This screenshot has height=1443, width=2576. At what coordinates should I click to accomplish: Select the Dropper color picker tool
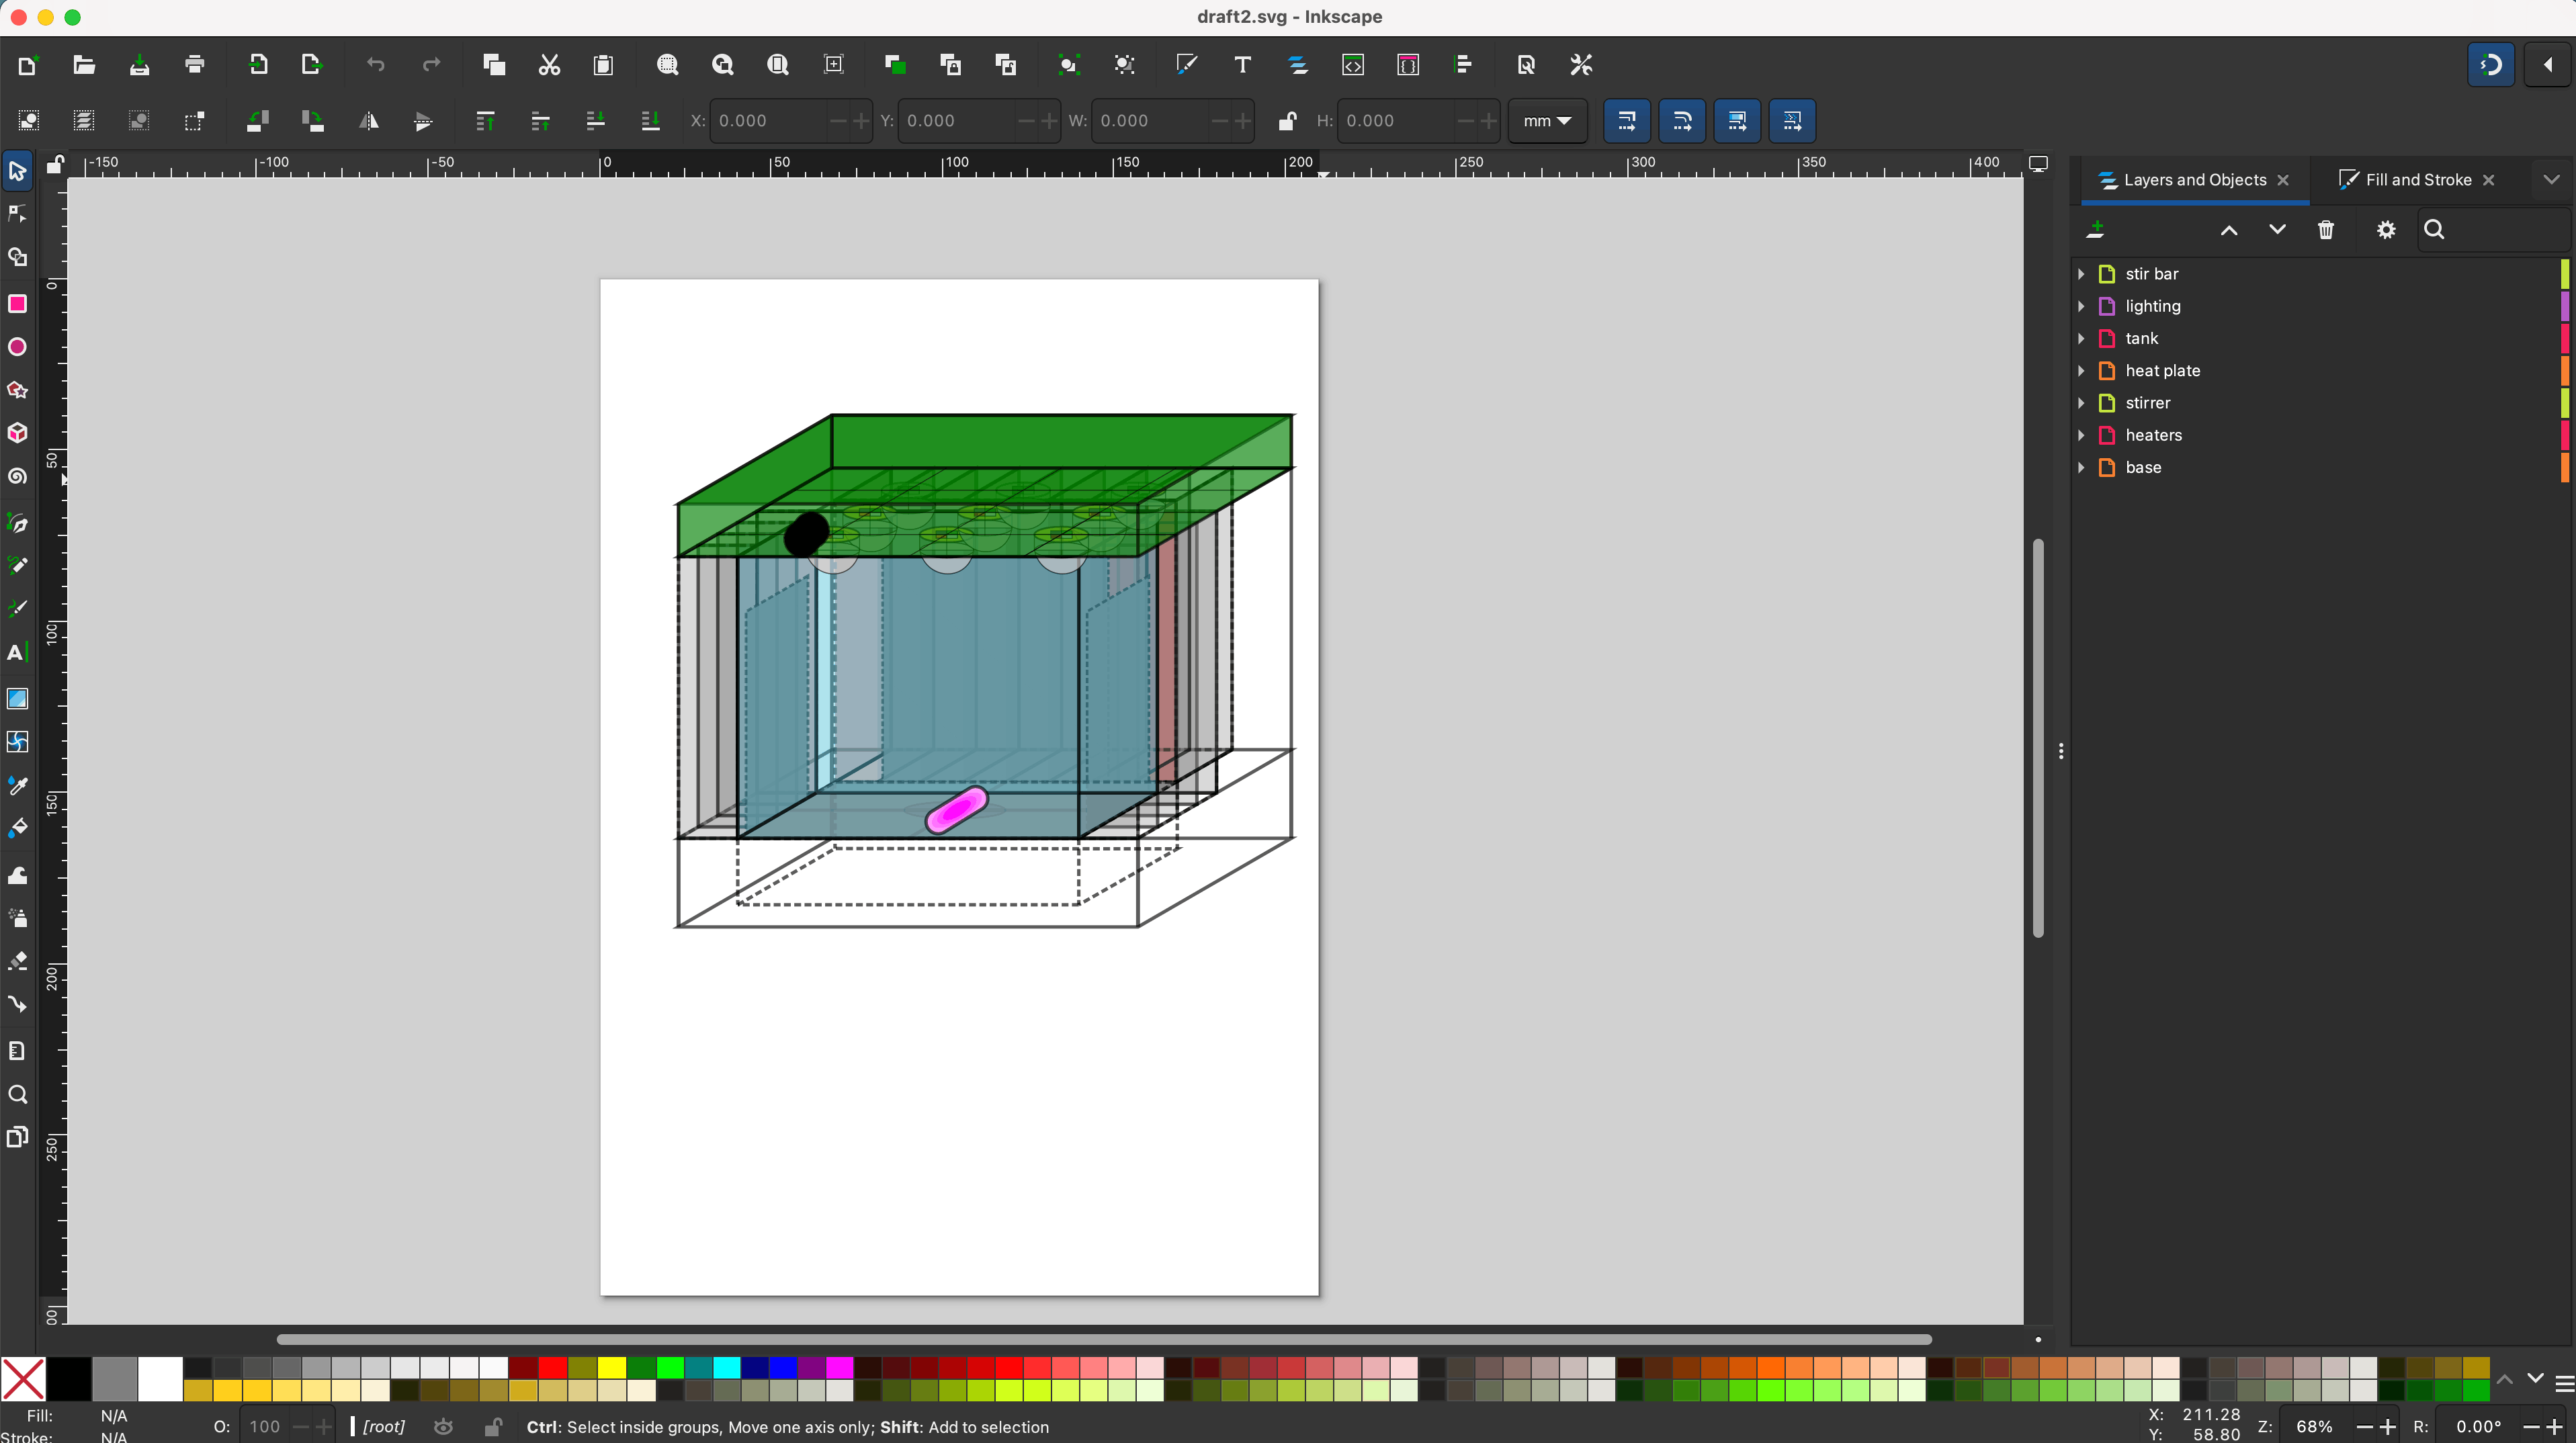pyautogui.click(x=17, y=785)
